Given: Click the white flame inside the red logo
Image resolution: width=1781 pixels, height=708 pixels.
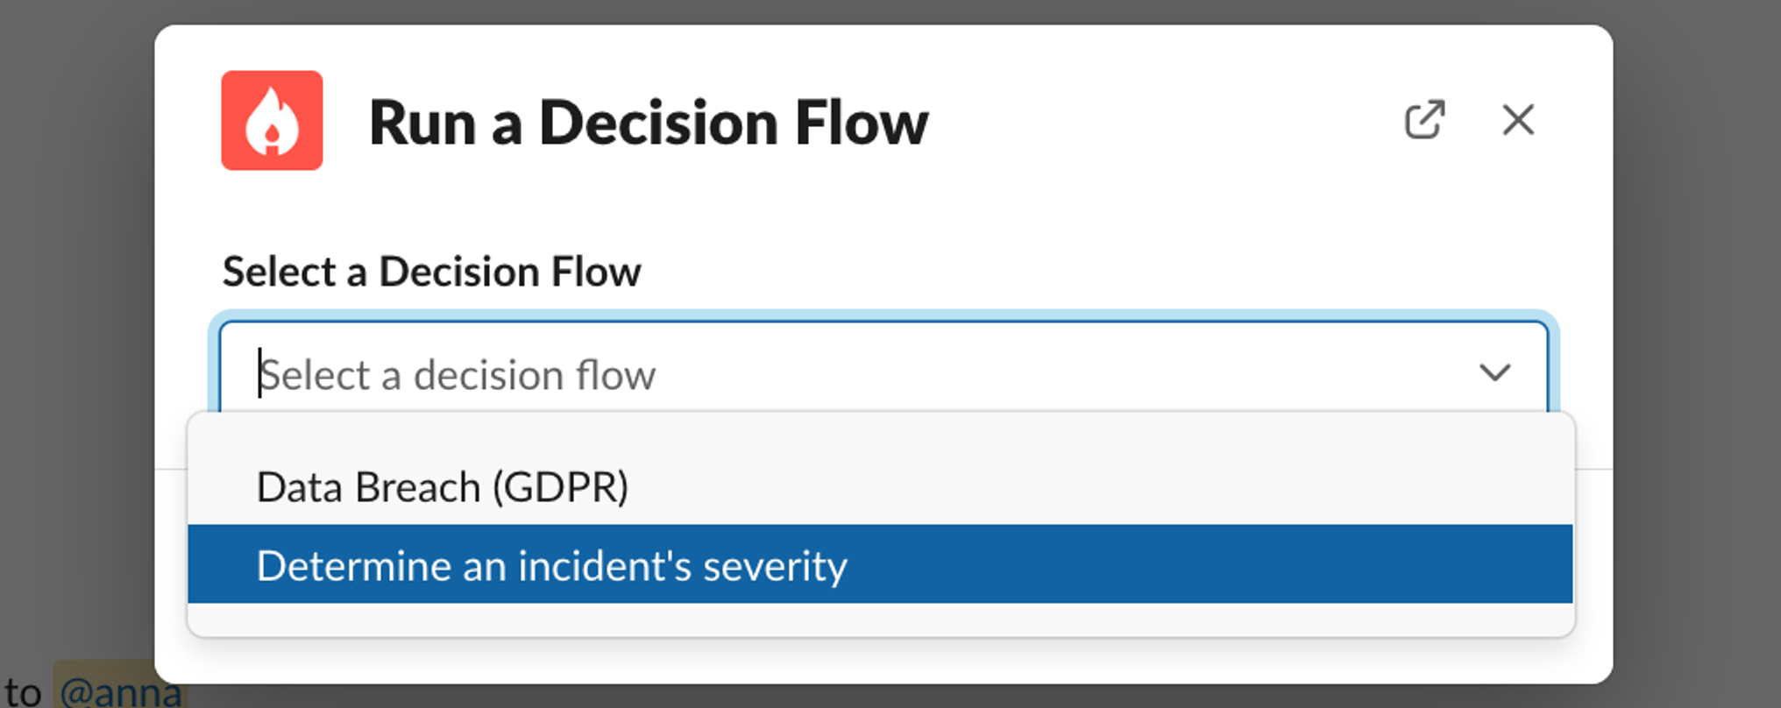Looking at the screenshot, I should [x=272, y=123].
